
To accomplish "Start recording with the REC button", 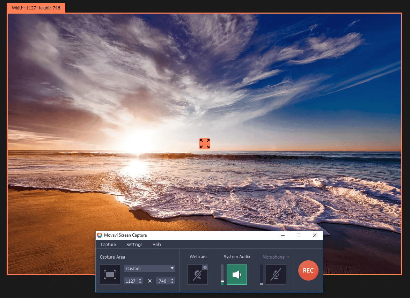I will click(x=308, y=270).
